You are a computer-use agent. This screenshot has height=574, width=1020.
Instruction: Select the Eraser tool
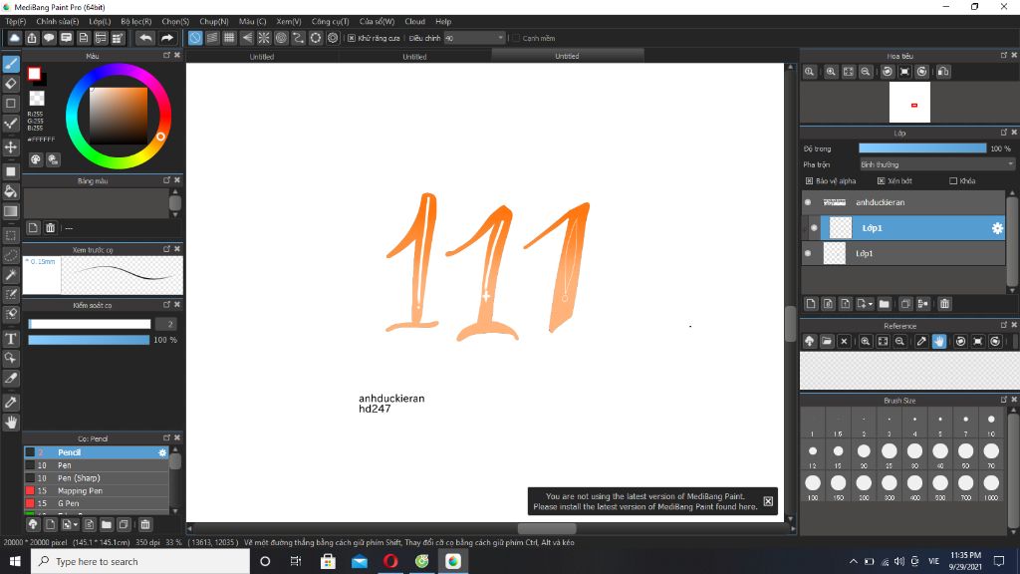click(x=11, y=84)
